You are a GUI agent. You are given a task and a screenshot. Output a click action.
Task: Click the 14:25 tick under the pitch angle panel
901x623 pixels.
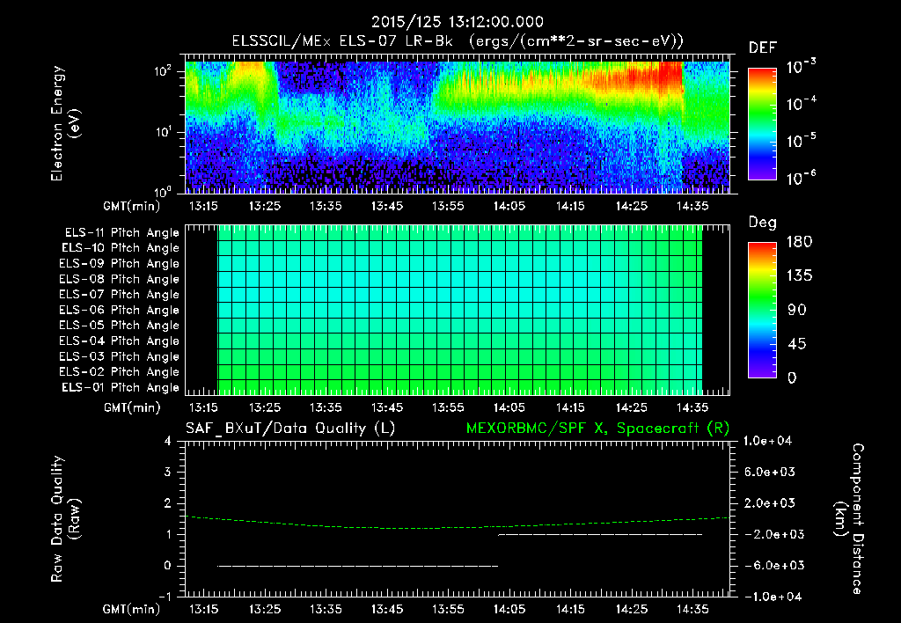632,407
